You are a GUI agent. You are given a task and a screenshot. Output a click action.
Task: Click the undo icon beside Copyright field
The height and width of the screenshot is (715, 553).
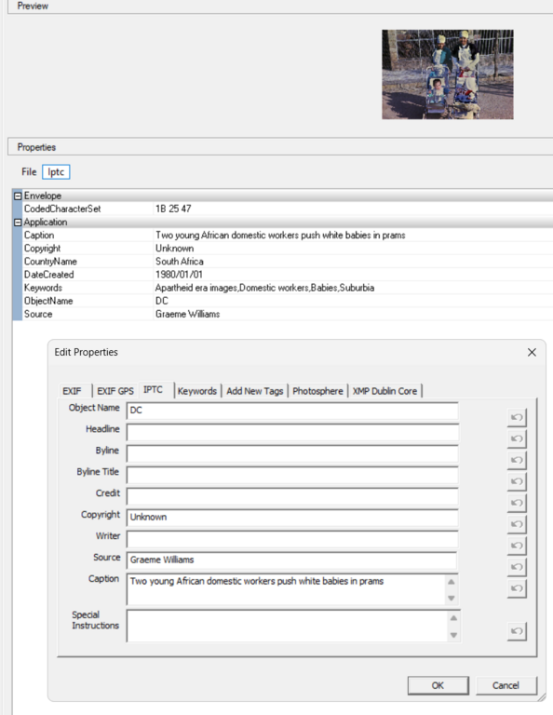[x=517, y=524]
